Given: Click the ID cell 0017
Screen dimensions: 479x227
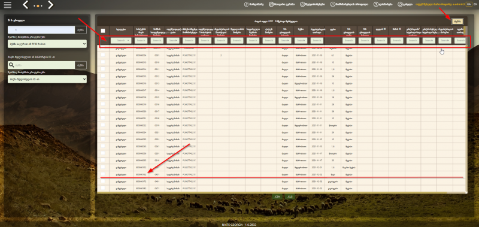Looking at the screenshot, I should 157,111.
